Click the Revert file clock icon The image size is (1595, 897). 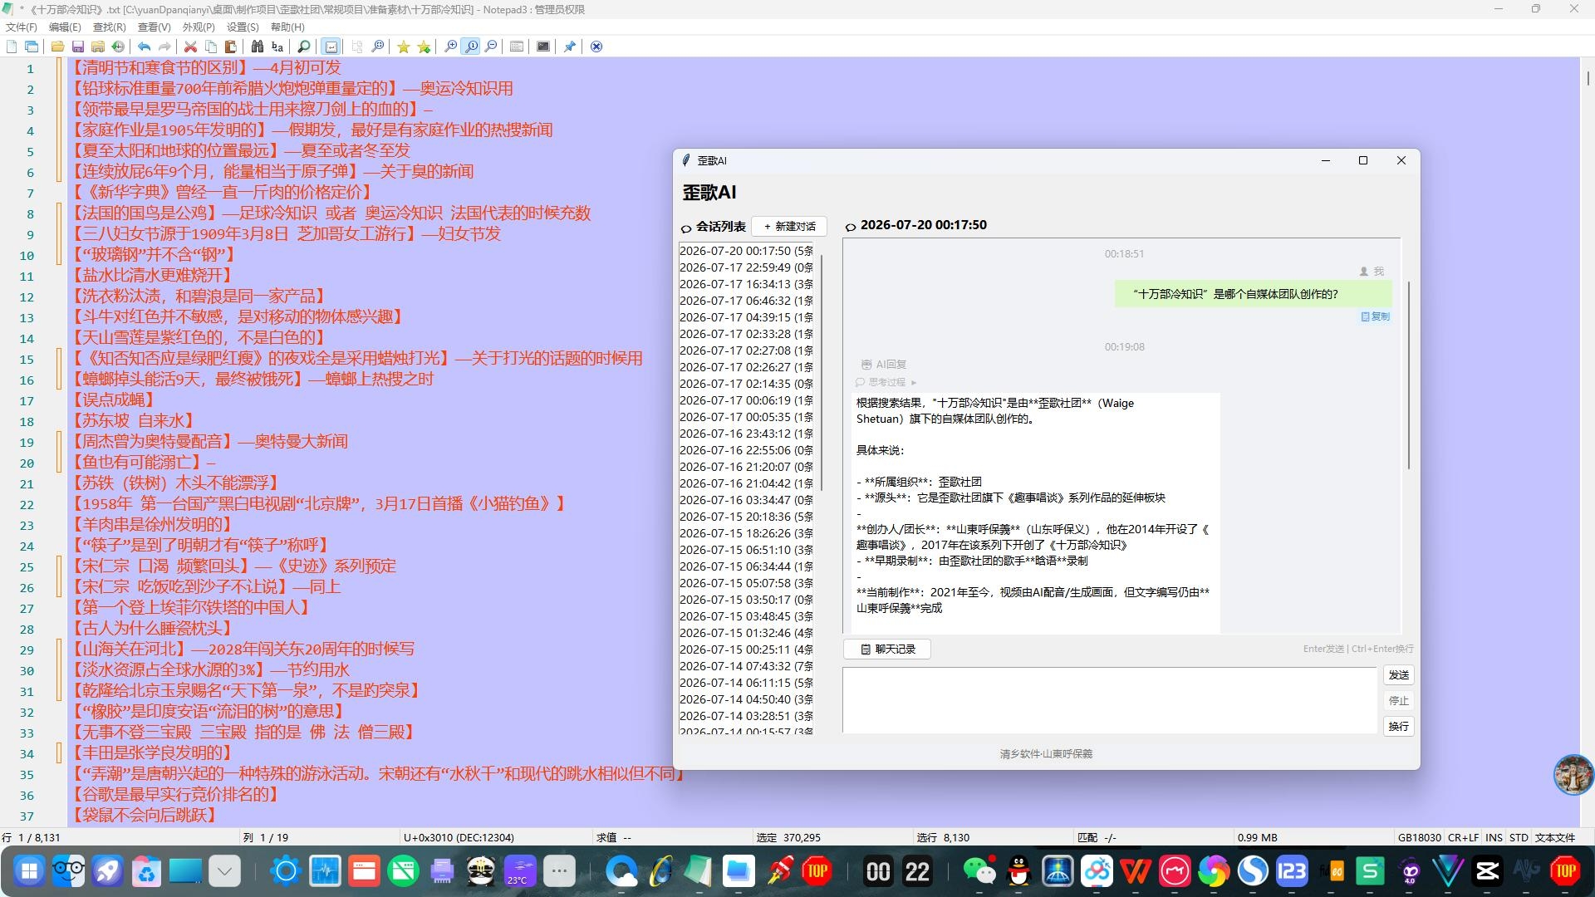tap(118, 47)
